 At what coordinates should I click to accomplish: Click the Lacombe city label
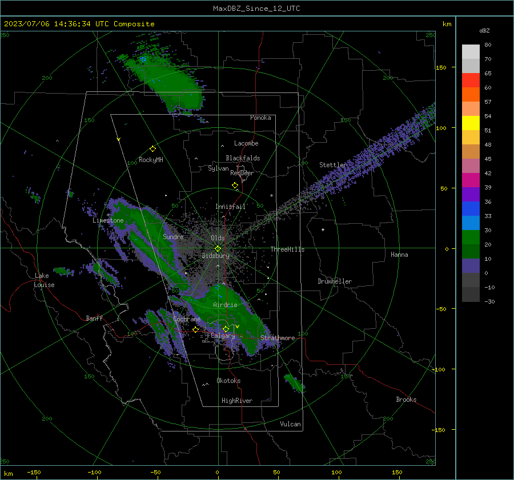246,143
